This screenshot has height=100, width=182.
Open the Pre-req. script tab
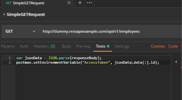pyautogui.click(x=83, y=46)
